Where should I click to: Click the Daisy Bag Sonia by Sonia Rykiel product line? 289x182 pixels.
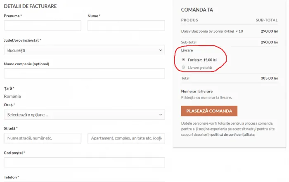(x=212, y=31)
